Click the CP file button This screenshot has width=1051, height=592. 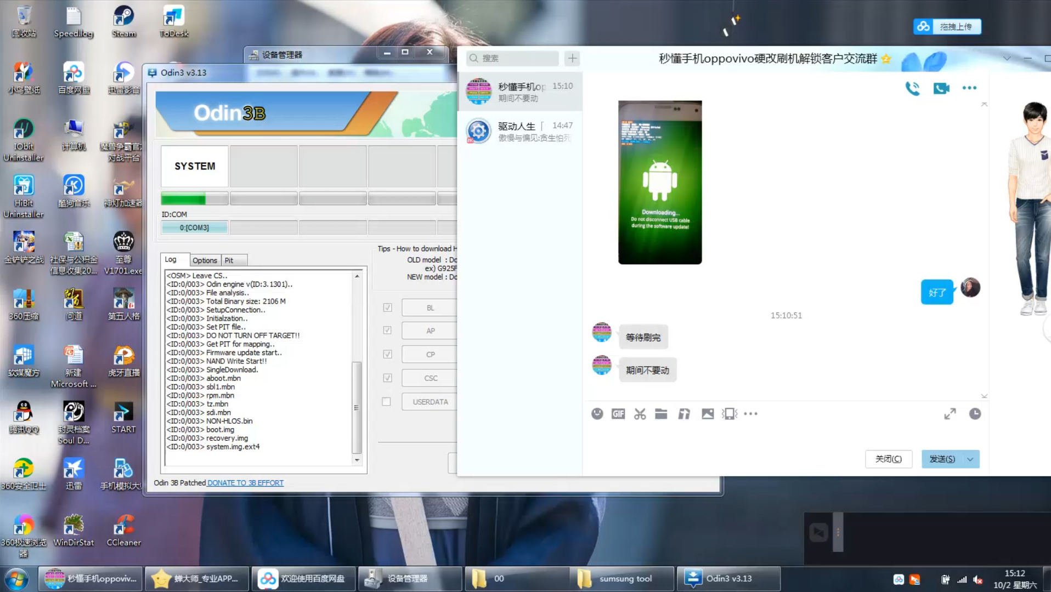click(x=430, y=354)
